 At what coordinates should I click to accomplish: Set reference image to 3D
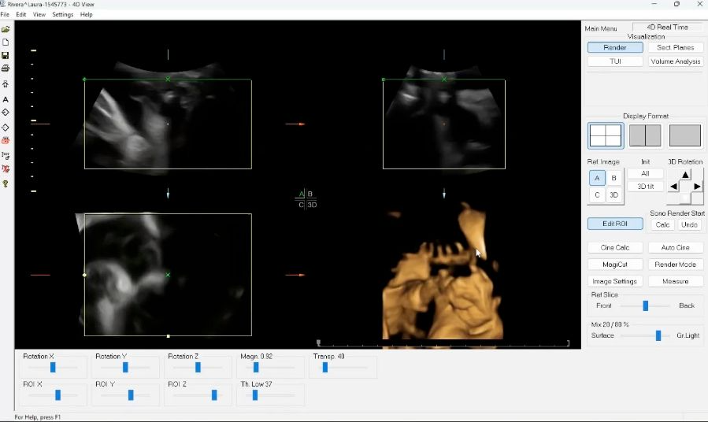pos(614,195)
